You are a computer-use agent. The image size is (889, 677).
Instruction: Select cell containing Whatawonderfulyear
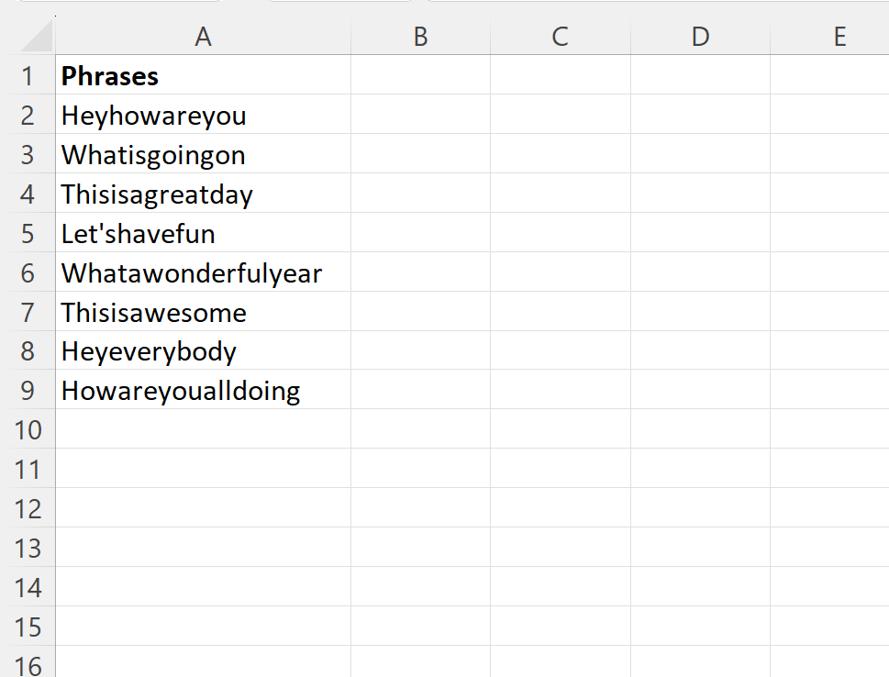(x=203, y=272)
